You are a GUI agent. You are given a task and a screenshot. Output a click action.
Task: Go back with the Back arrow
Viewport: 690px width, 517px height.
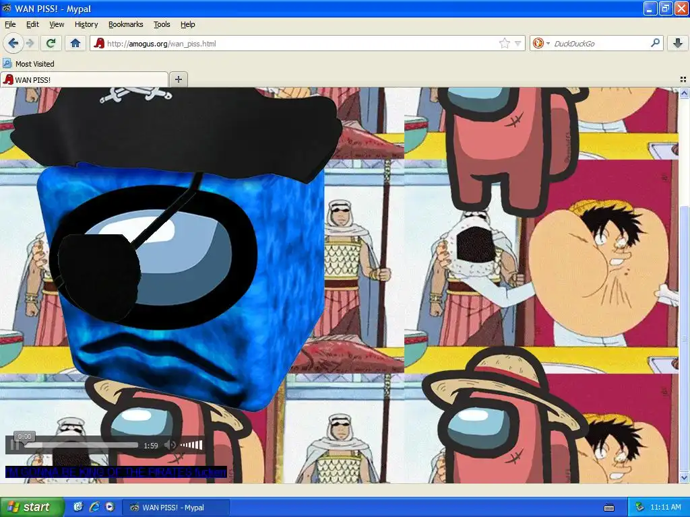pyautogui.click(x=13, y=43)
